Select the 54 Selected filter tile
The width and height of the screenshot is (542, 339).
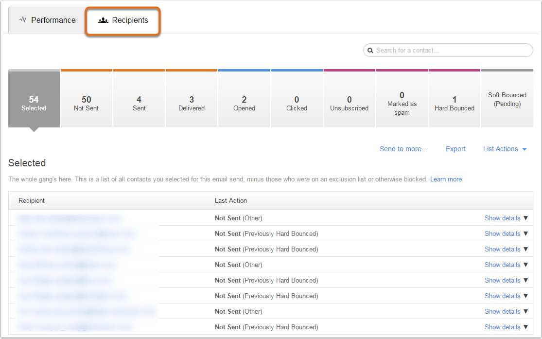point(34,99)
